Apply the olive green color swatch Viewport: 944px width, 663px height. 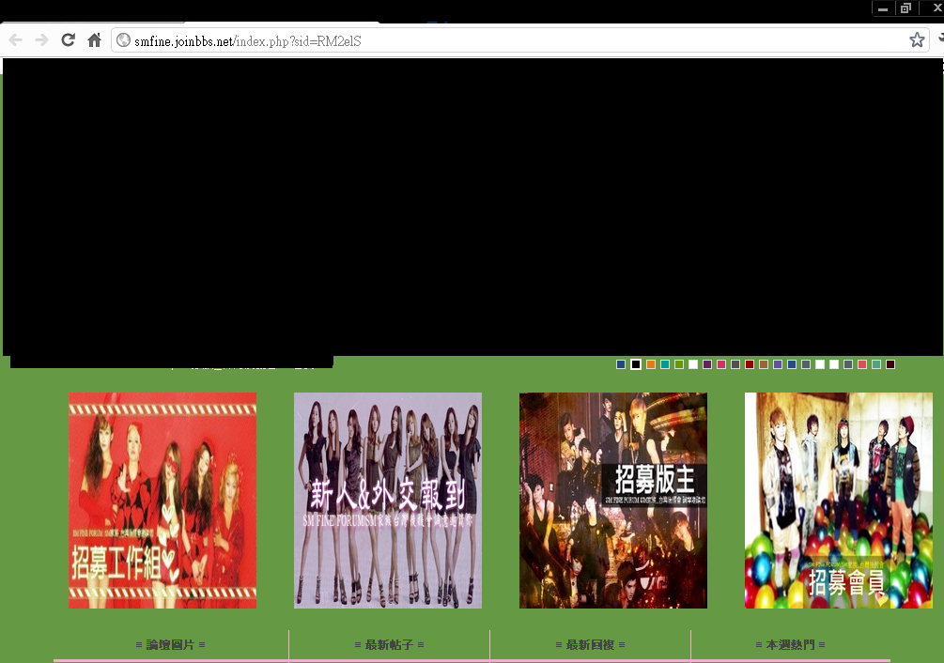point(679,364)
